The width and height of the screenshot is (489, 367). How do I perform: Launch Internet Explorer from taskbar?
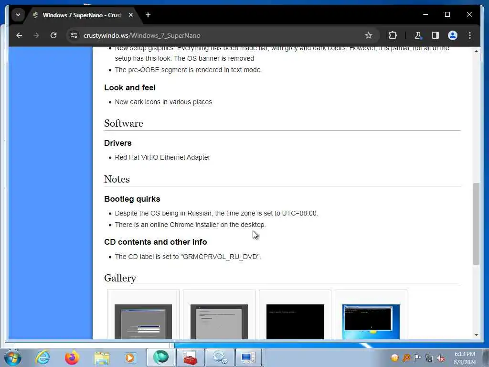(43, 357)
